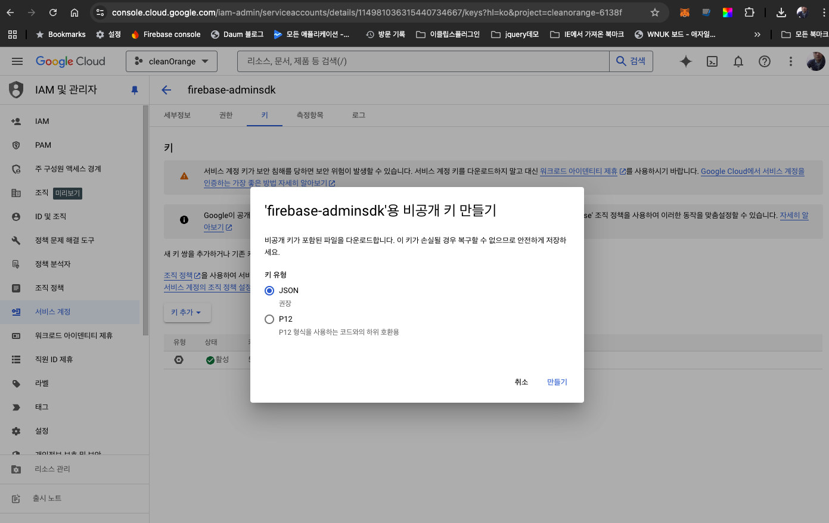Open 워크로드 아이덴티티 제휴 sidebar item
829x523 pixels.
click(x=70, y=335)
